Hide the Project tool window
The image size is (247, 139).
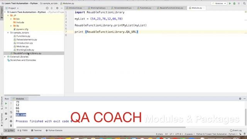click(x=62, y=8)
